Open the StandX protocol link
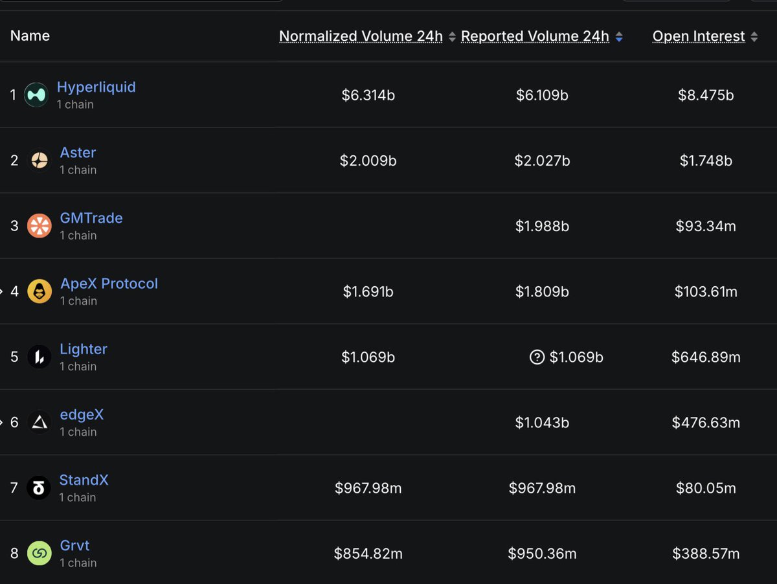 [x=84, y=480]
